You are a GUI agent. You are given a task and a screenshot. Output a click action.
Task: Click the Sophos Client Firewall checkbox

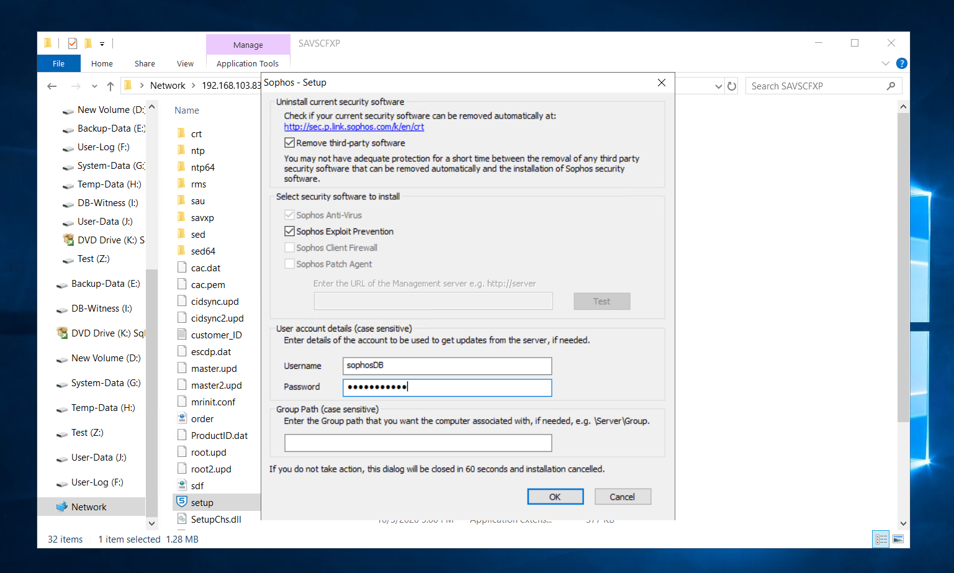[x=290, y=248]
